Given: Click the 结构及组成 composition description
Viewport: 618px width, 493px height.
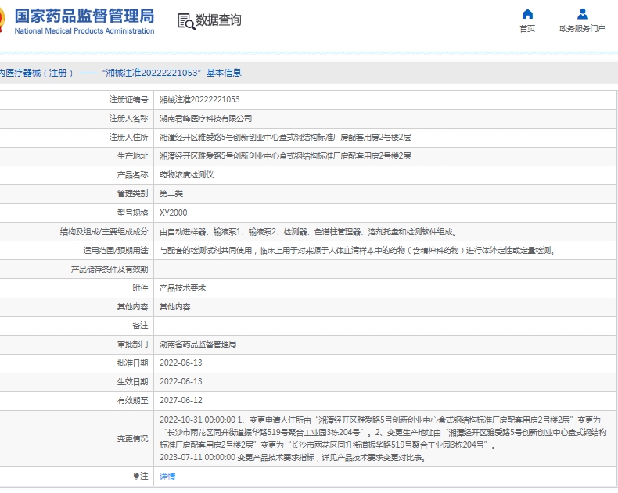Looking at the screenshot, I should [308, 232].
